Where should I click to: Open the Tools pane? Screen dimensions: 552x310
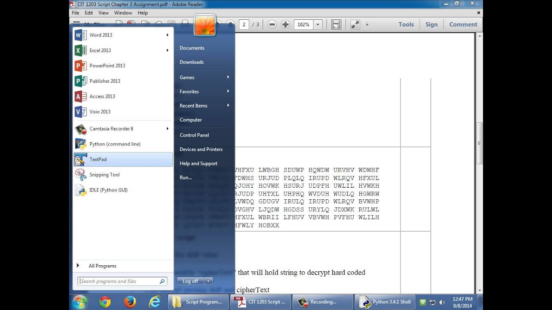tap(406, 25)
